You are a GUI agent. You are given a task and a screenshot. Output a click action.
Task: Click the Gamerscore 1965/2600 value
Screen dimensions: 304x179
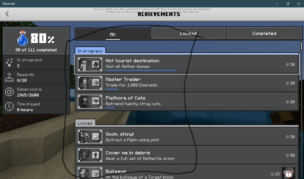click(28, 95)
